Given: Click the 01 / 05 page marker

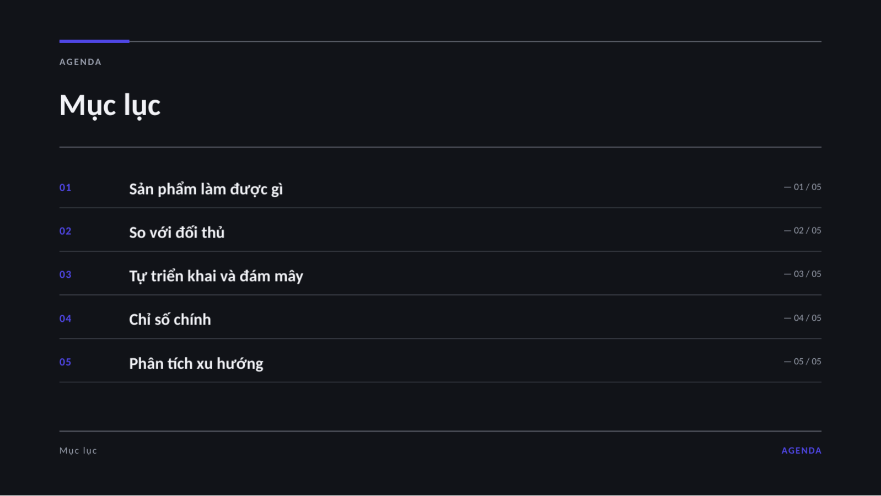Looking at the screenshot, I should point(803,187).
